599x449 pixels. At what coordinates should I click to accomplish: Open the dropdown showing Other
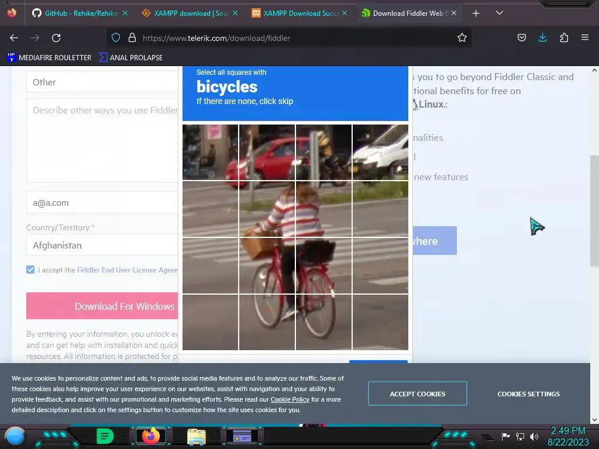coord(102,82)
